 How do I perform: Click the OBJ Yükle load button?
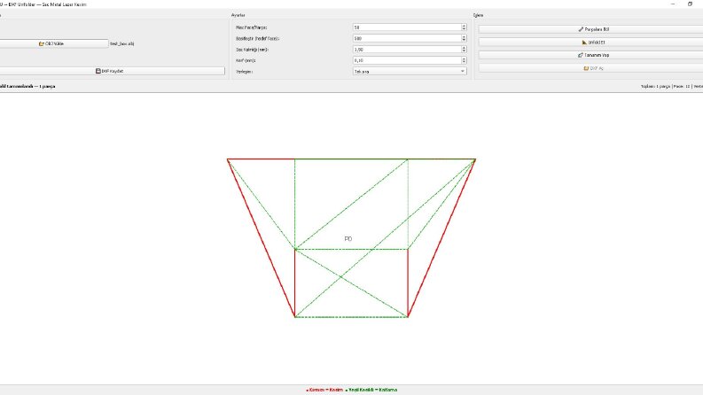point(54,43)
